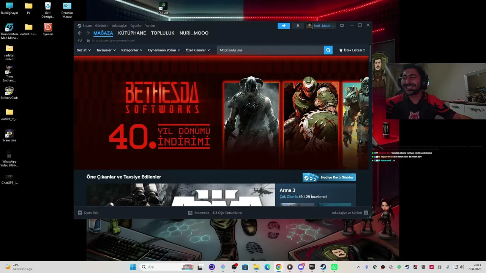Click the Hediye Kartı Gönder button

point(329,177)
